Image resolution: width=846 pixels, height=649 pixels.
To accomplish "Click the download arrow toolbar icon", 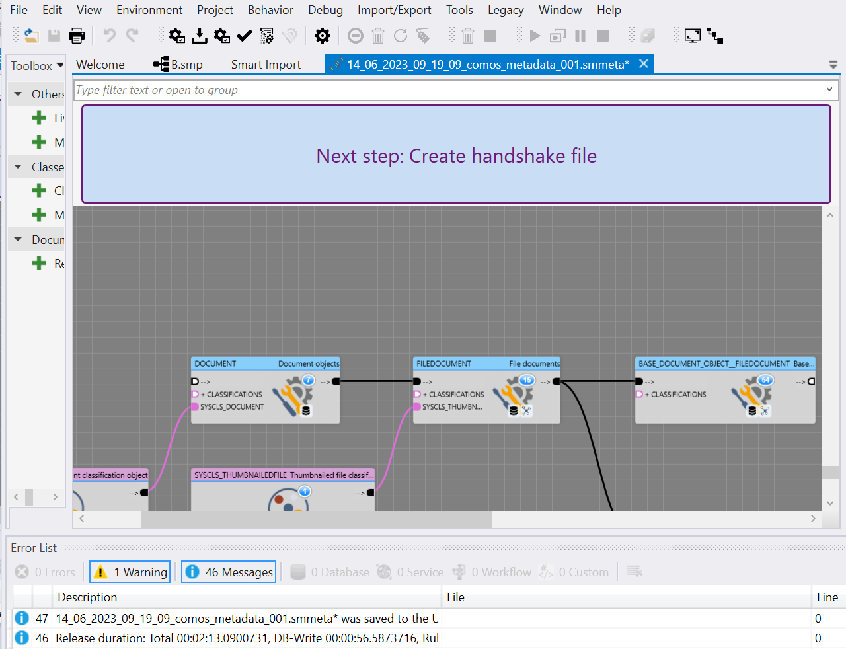I will click(x=199, y=36).
